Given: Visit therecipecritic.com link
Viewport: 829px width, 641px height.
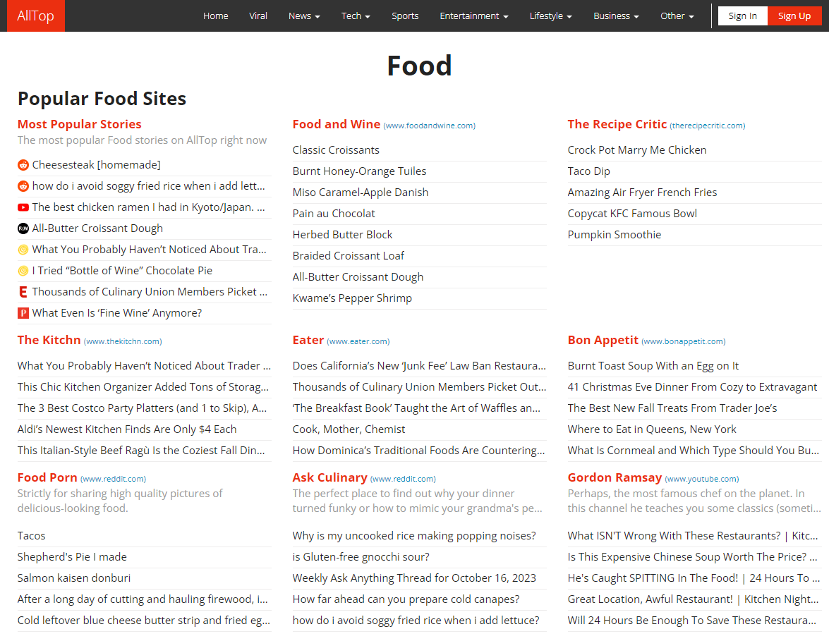Looking at the screenshot, I should tap(708, 126).
